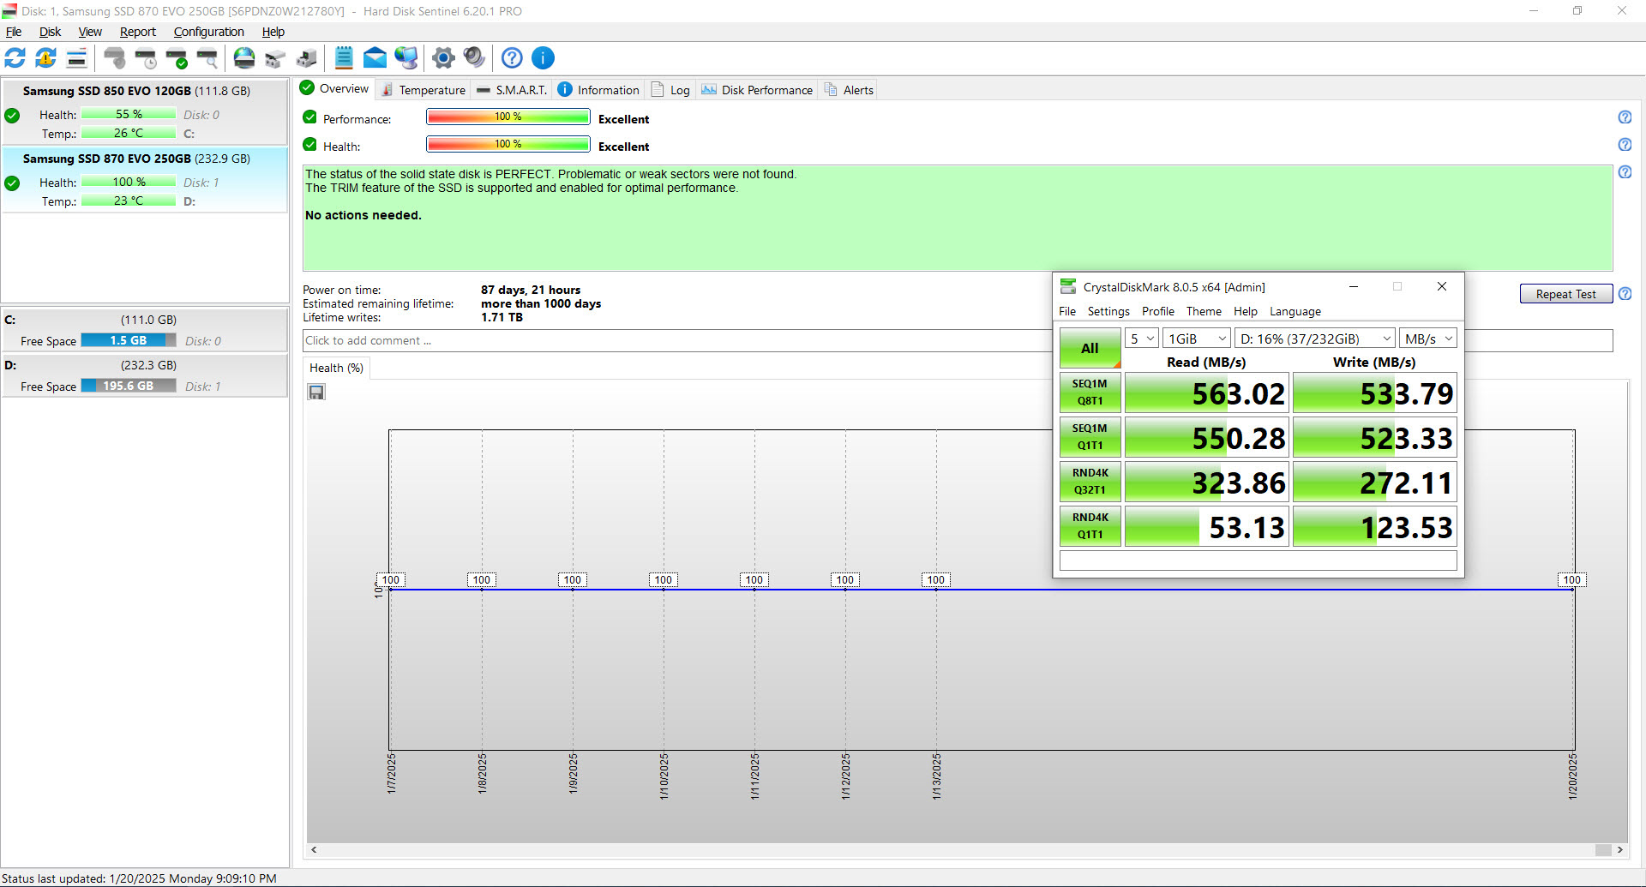The width and height of the screenshot is (1646, 887).
Task: Open the D: 16% drive selection dropdown
Action: click(x=1315, y=339)
